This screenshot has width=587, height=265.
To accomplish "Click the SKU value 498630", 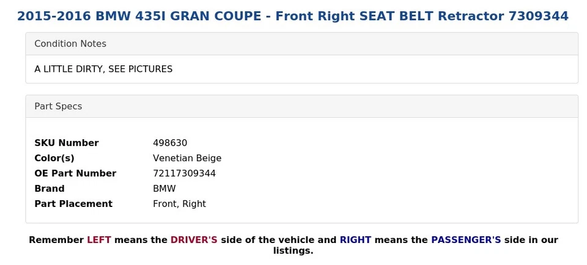I will click(170, 143).
